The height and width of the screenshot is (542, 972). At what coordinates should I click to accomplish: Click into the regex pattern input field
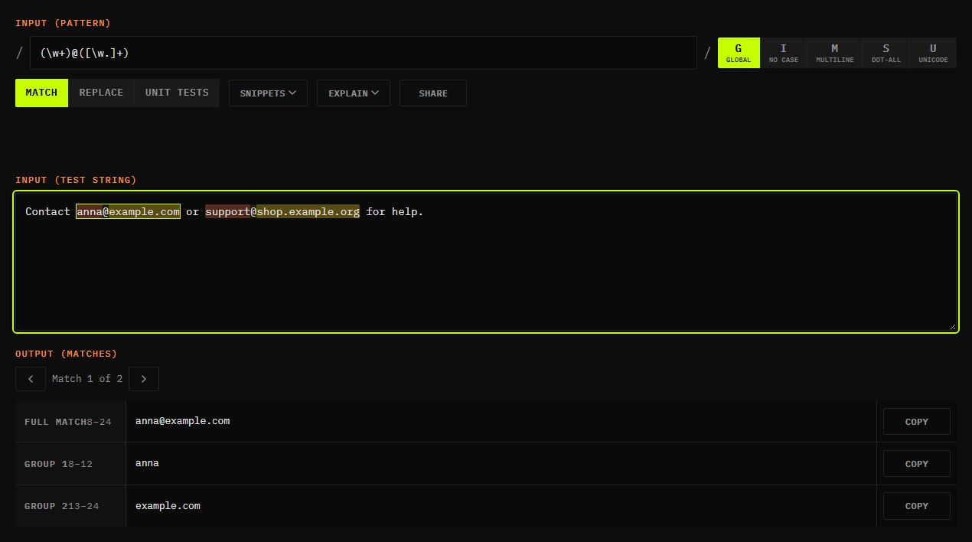[x=363, y=53]
